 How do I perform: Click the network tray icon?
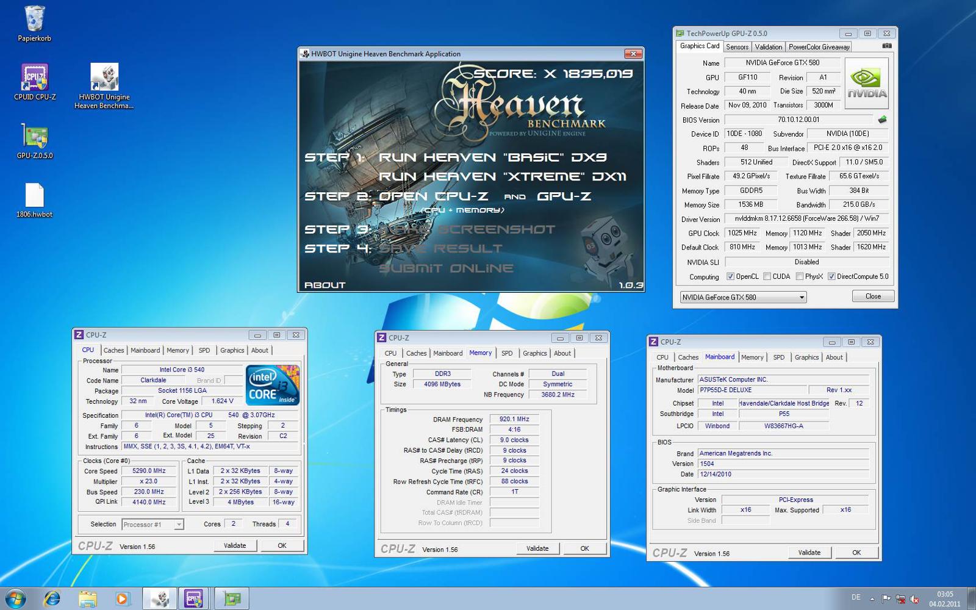click(x=900, y=599)
